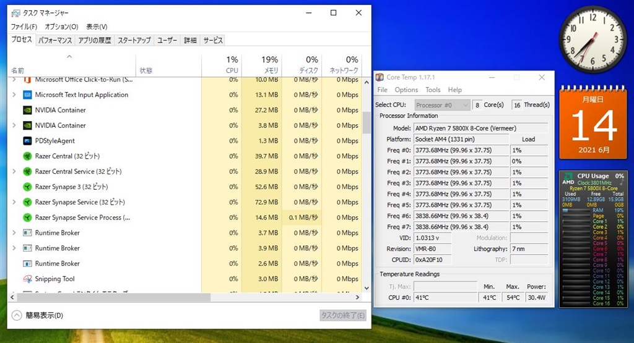The height and width of the screenshot is (343, 634).
Task: Expand NVIDIA Container 3.8 MB row
Action: (x=14, y=125)
